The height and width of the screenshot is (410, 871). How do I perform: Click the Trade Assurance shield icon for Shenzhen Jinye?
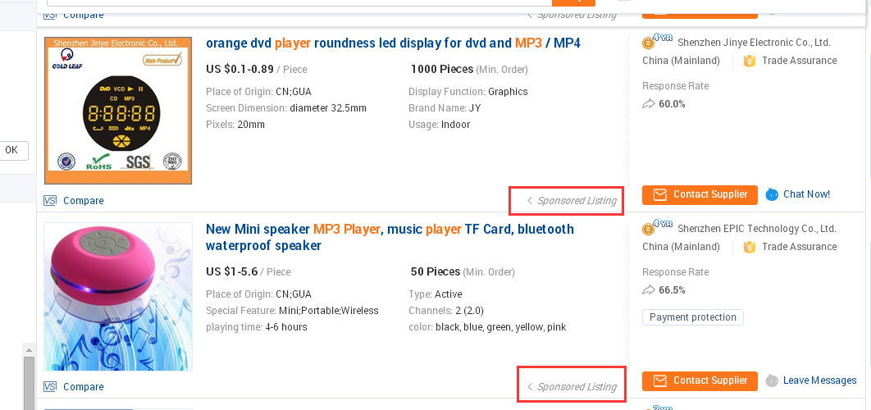tap(750, 61)
